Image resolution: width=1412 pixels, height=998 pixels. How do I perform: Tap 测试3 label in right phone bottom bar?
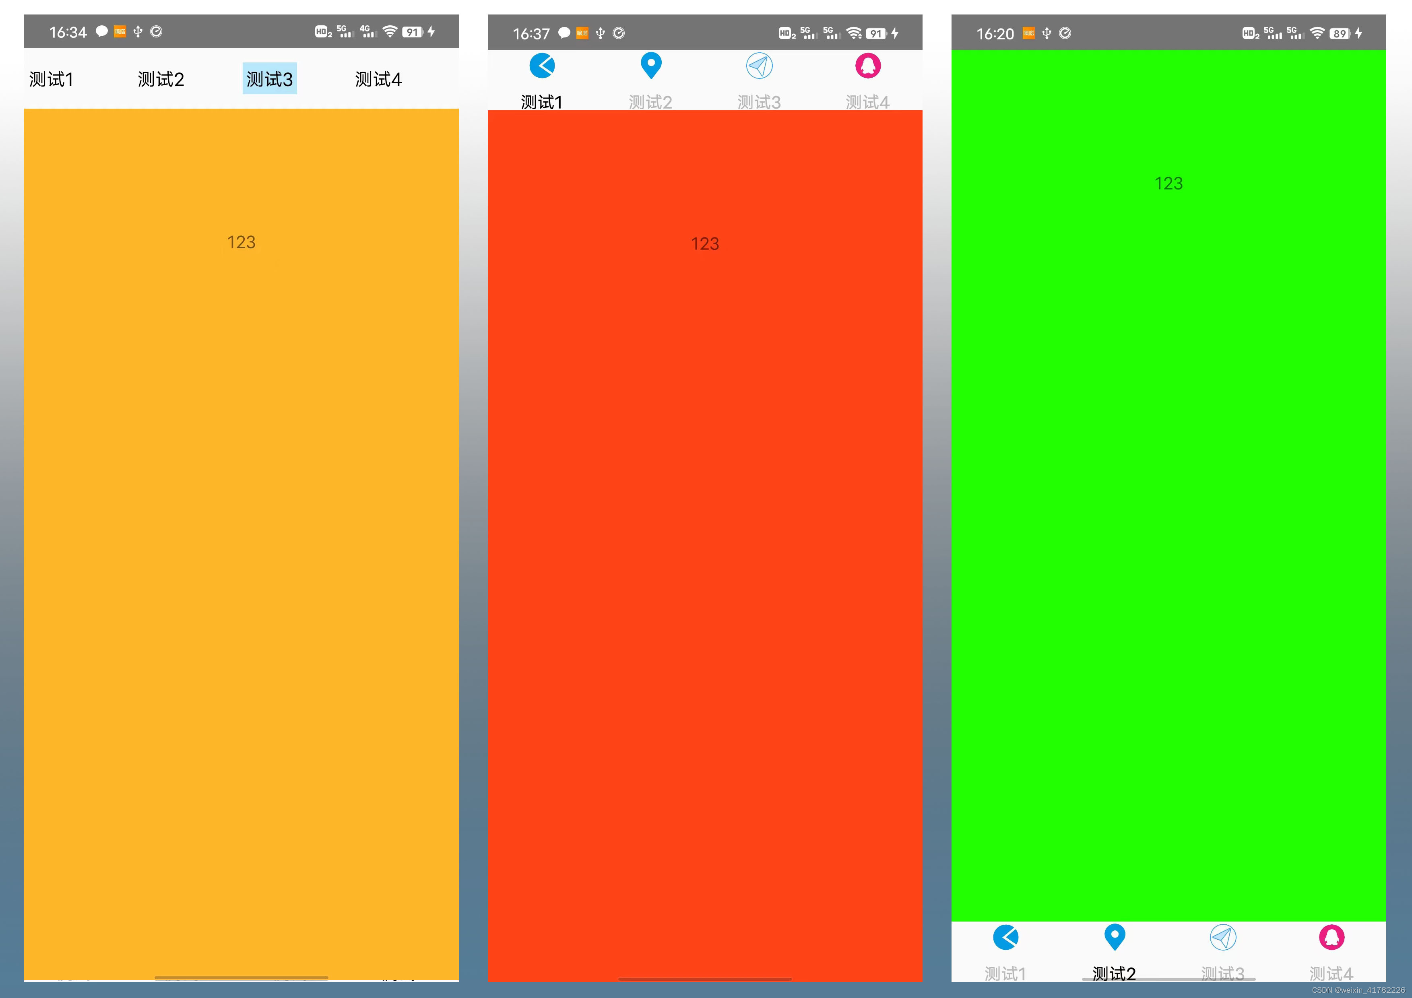(1223, 973)
